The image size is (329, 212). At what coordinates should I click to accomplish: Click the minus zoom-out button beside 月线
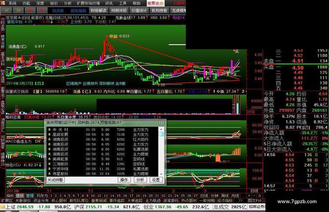(254, 195)
